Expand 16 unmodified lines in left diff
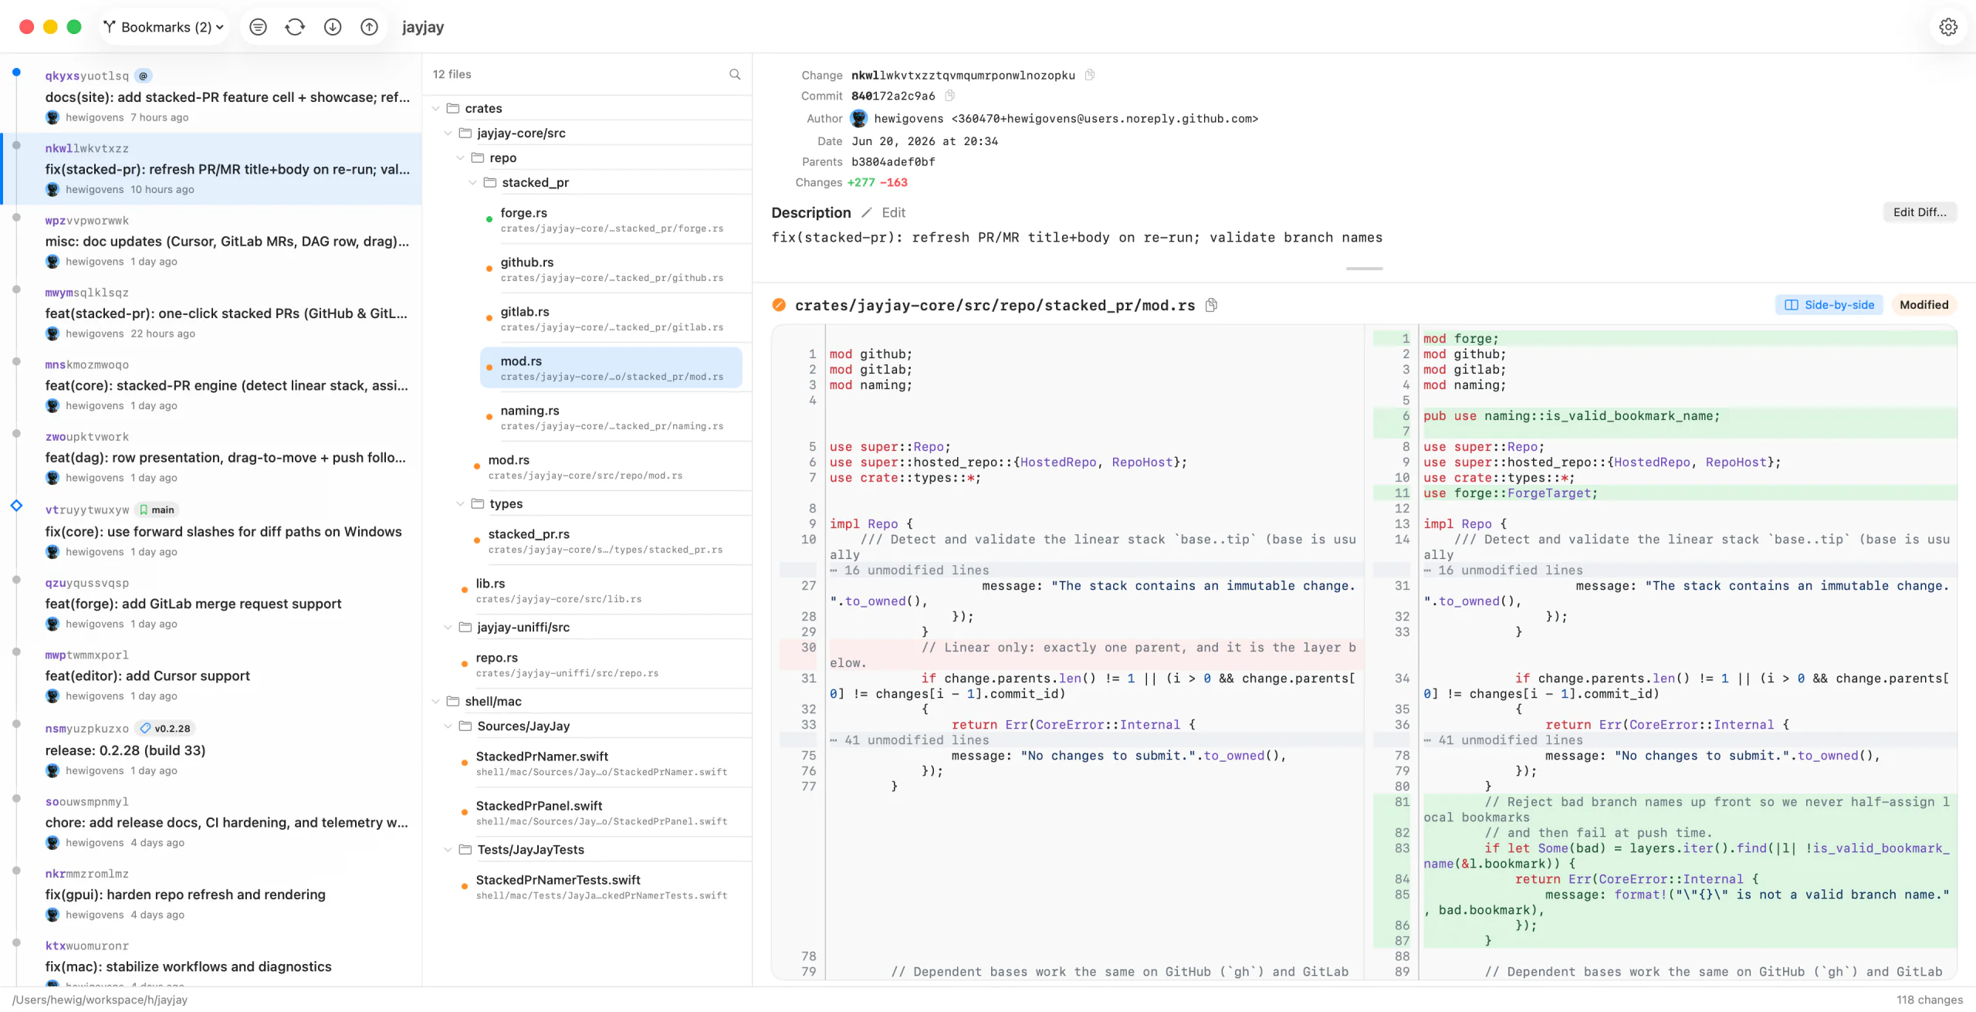This screenshot has width=1976, height=1012. pyautogui.click(x=1071, y=570)
